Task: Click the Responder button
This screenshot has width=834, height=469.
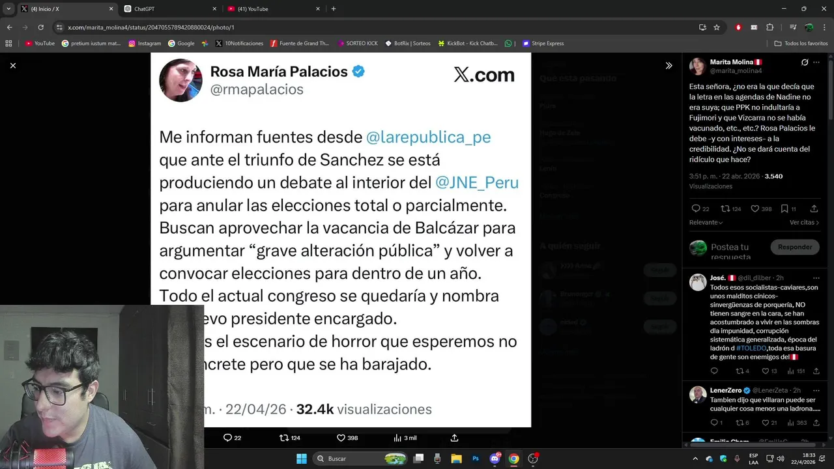Action: [x=795, y=247]
